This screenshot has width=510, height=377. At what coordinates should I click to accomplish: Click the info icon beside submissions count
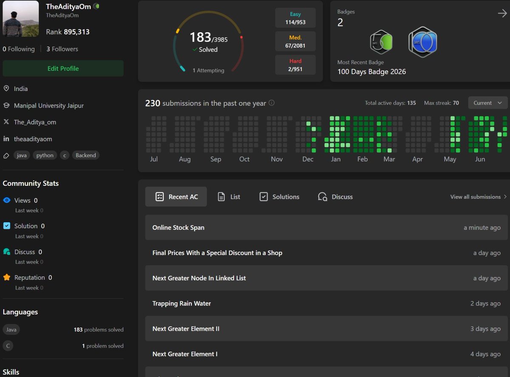[x=272, y=103]
